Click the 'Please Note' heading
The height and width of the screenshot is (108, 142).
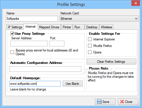point(99,68)
